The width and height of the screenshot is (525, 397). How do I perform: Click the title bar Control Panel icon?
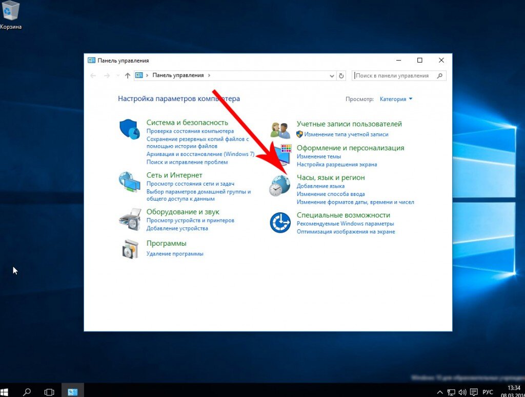point(91,61)
